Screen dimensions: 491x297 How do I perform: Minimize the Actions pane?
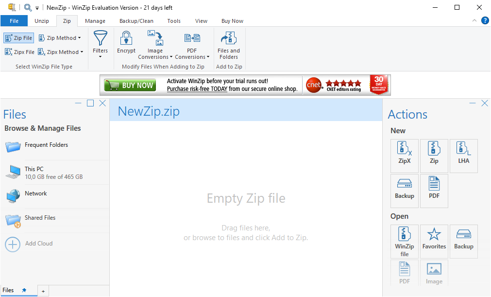pos(473,103)
